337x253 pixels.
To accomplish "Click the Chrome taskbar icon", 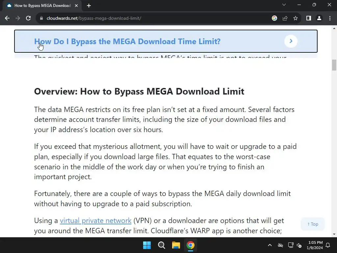I will 191,245.
